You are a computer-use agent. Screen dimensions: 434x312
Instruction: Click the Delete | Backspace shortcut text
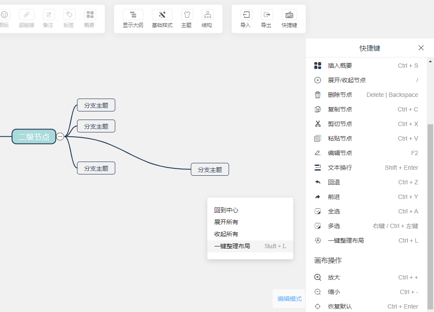click(x=392, y=95)
